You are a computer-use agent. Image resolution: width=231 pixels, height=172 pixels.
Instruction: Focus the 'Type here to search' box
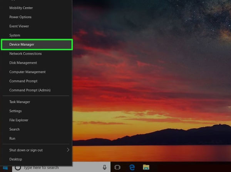pyautogui.click(x=61, y=167)
